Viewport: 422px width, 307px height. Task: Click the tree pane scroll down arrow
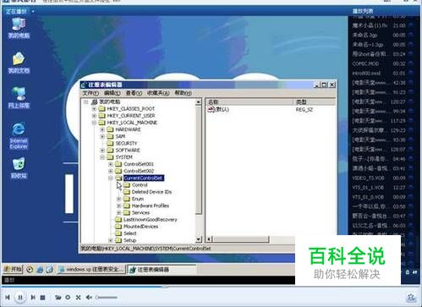[x=199, y=239]
